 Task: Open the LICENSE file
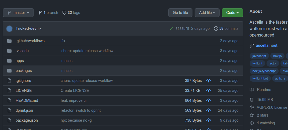[24, 91]
